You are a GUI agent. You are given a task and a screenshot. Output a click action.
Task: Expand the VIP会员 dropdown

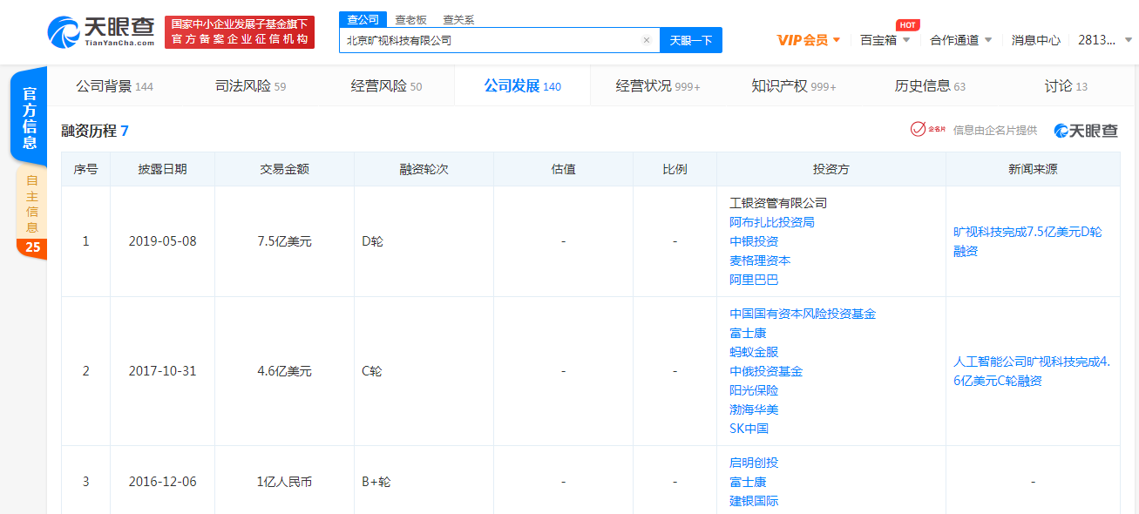808,40
